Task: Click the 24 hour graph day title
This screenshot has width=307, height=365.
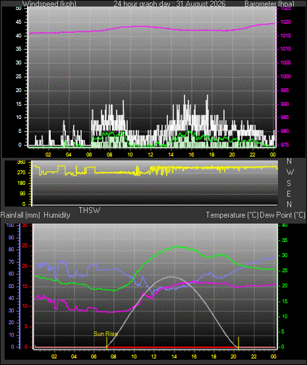Action: click(169, 4)
